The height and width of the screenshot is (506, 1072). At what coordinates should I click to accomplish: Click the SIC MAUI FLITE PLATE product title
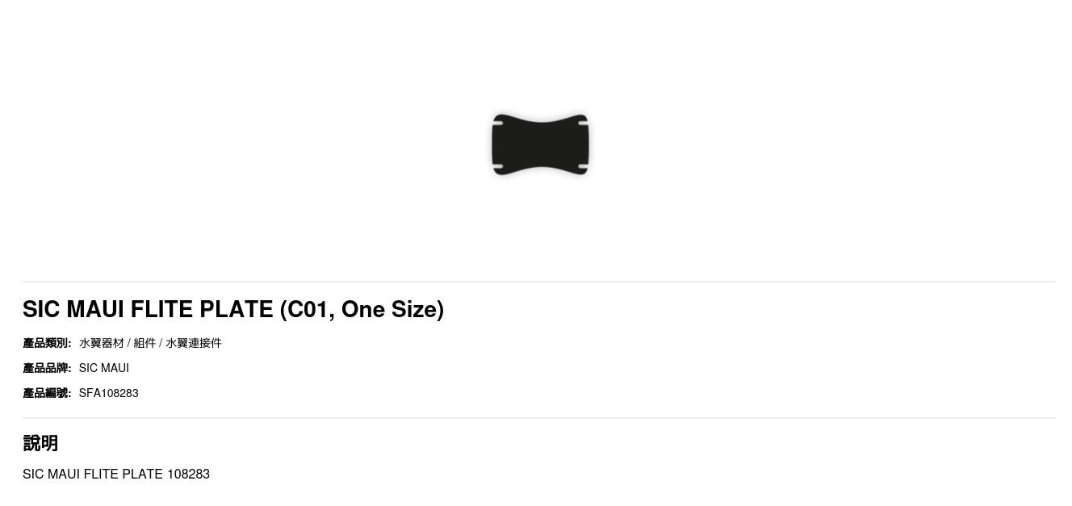232,309
